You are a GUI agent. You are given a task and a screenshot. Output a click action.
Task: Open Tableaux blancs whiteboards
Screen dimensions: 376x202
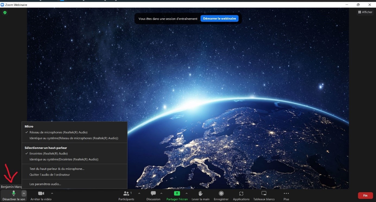click(264, 195)
